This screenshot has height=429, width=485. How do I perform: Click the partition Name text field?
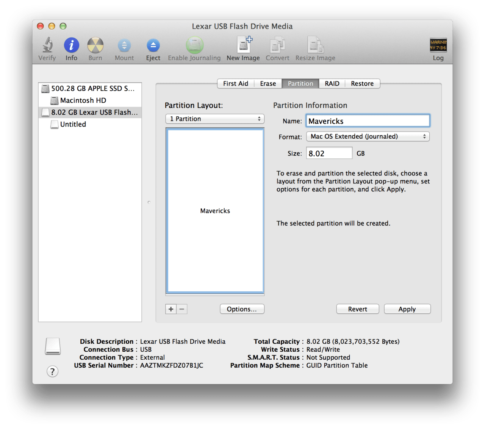368,121
